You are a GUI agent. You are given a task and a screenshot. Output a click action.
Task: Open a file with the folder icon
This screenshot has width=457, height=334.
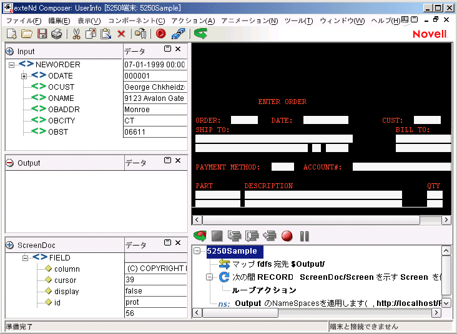coord(27,34)
